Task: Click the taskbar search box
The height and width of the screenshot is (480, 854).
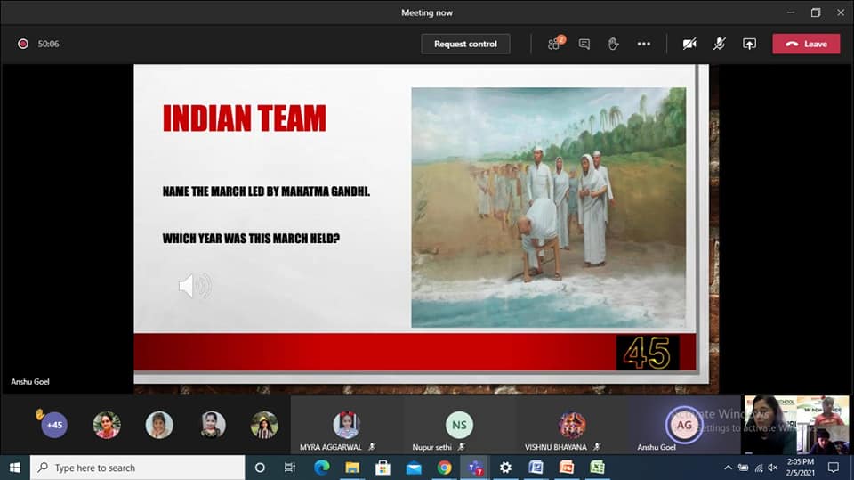Action: click(137, 468)
